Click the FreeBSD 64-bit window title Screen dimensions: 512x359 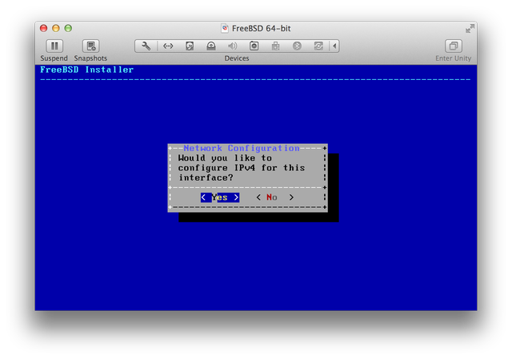coord(262,29)
